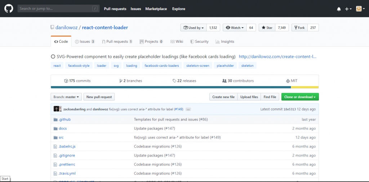Switch to the repository Issues tab
Viewport: 369px width, 182px height.
pos(85,42)
